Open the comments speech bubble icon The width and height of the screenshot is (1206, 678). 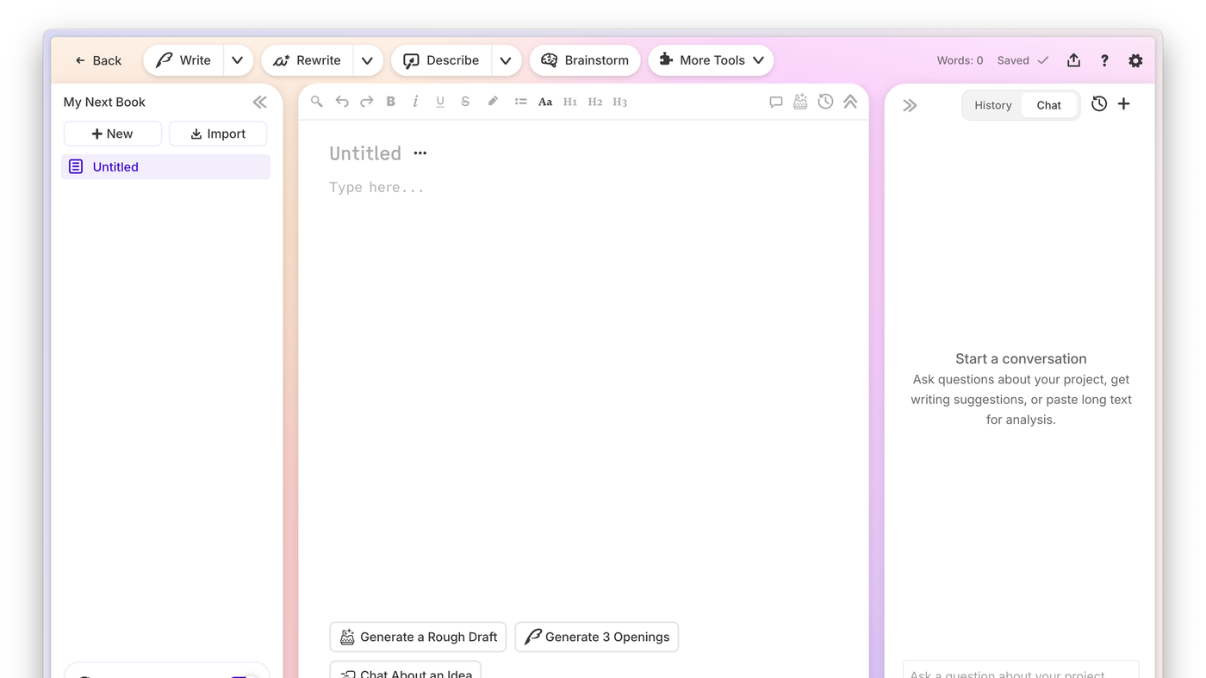click(776, 102)
